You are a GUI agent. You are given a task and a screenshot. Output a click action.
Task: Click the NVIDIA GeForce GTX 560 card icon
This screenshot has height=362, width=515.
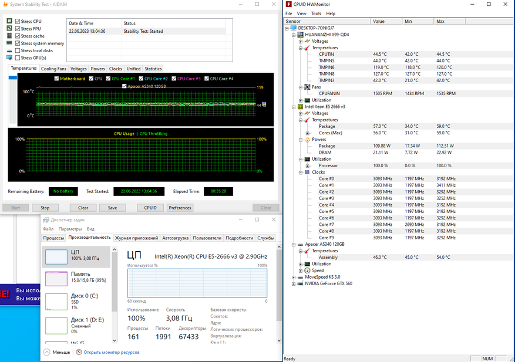point(300,283)
